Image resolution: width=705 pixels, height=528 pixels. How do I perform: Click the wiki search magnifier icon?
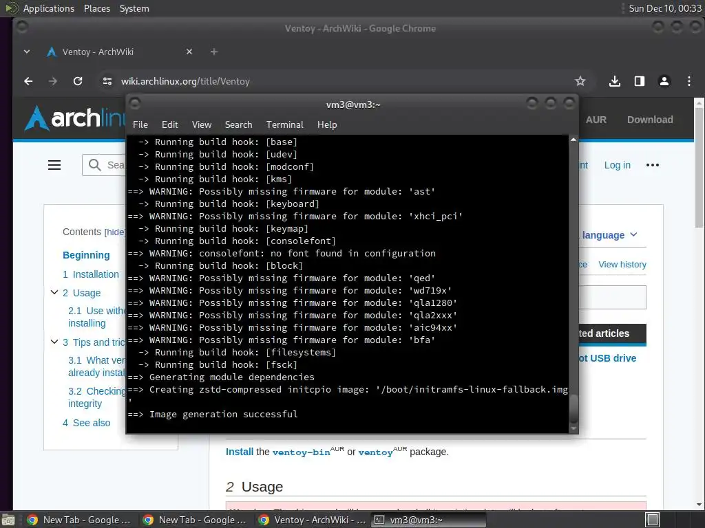point(94,165)
